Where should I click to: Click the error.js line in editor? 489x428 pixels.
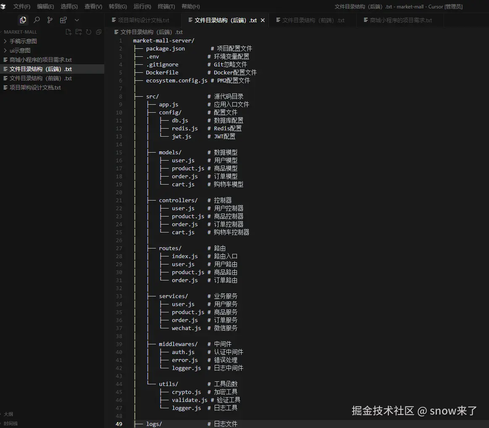point(185,360)
